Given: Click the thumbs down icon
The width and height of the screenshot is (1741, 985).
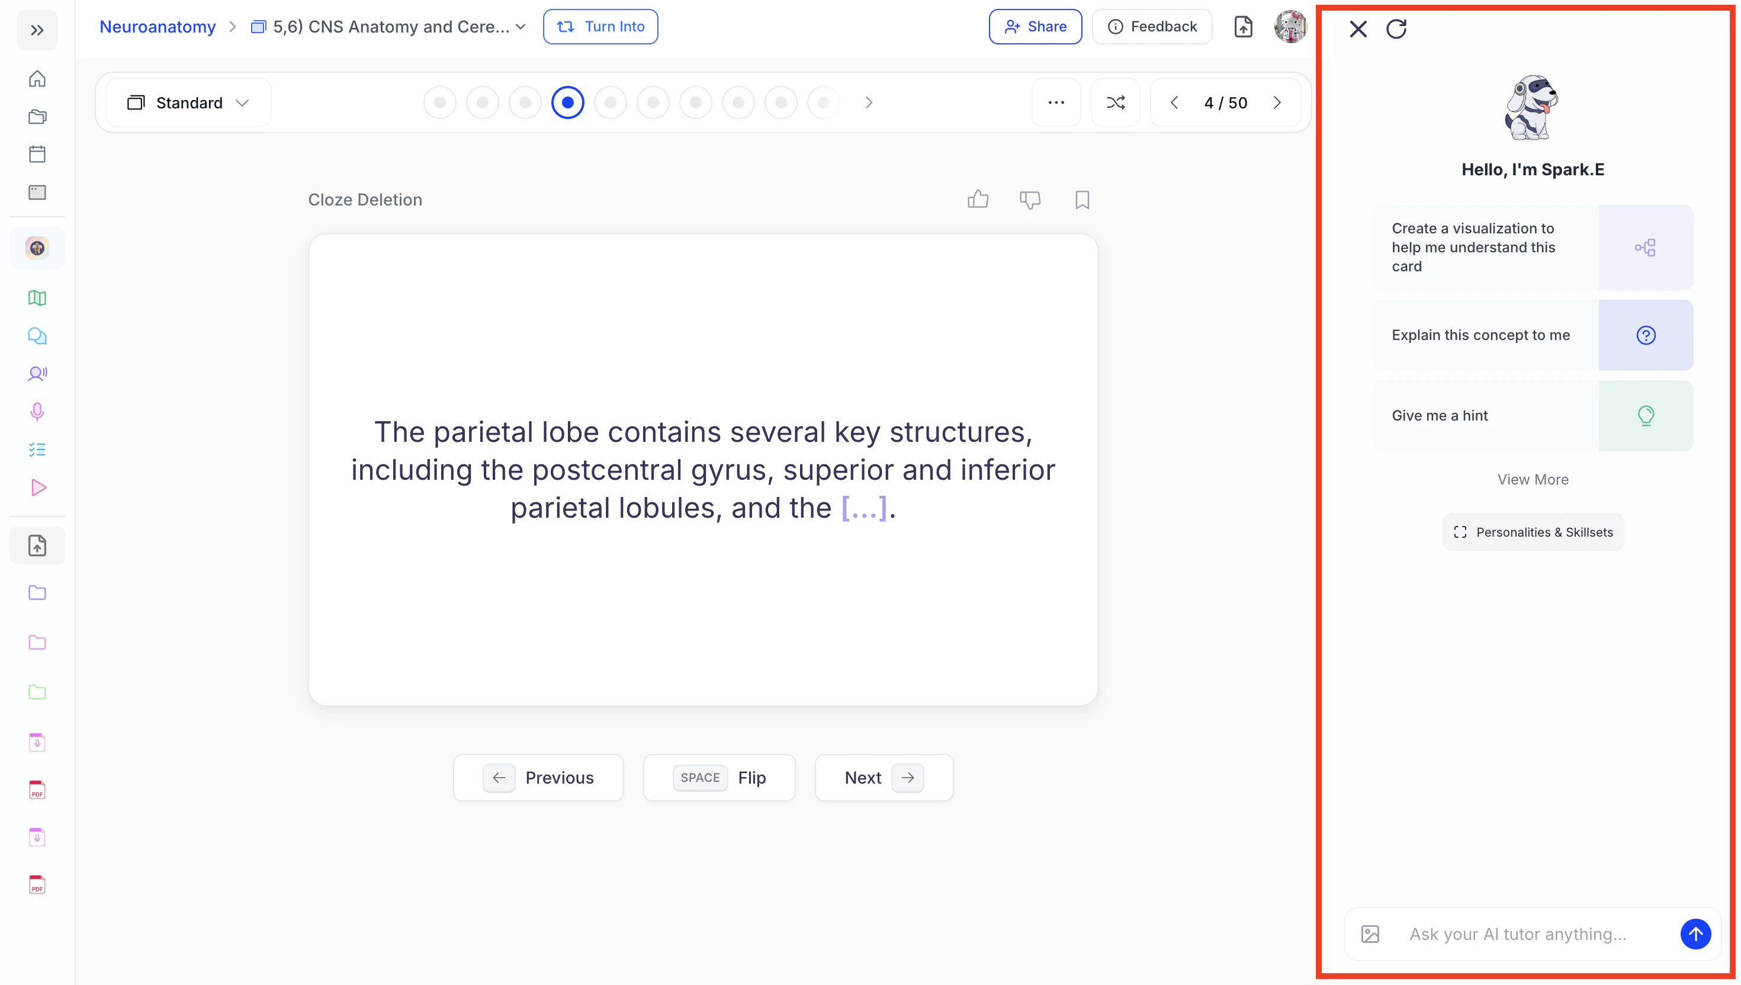Looking at the screenshot, I should pyautogui.click(x=1029, y=200).
